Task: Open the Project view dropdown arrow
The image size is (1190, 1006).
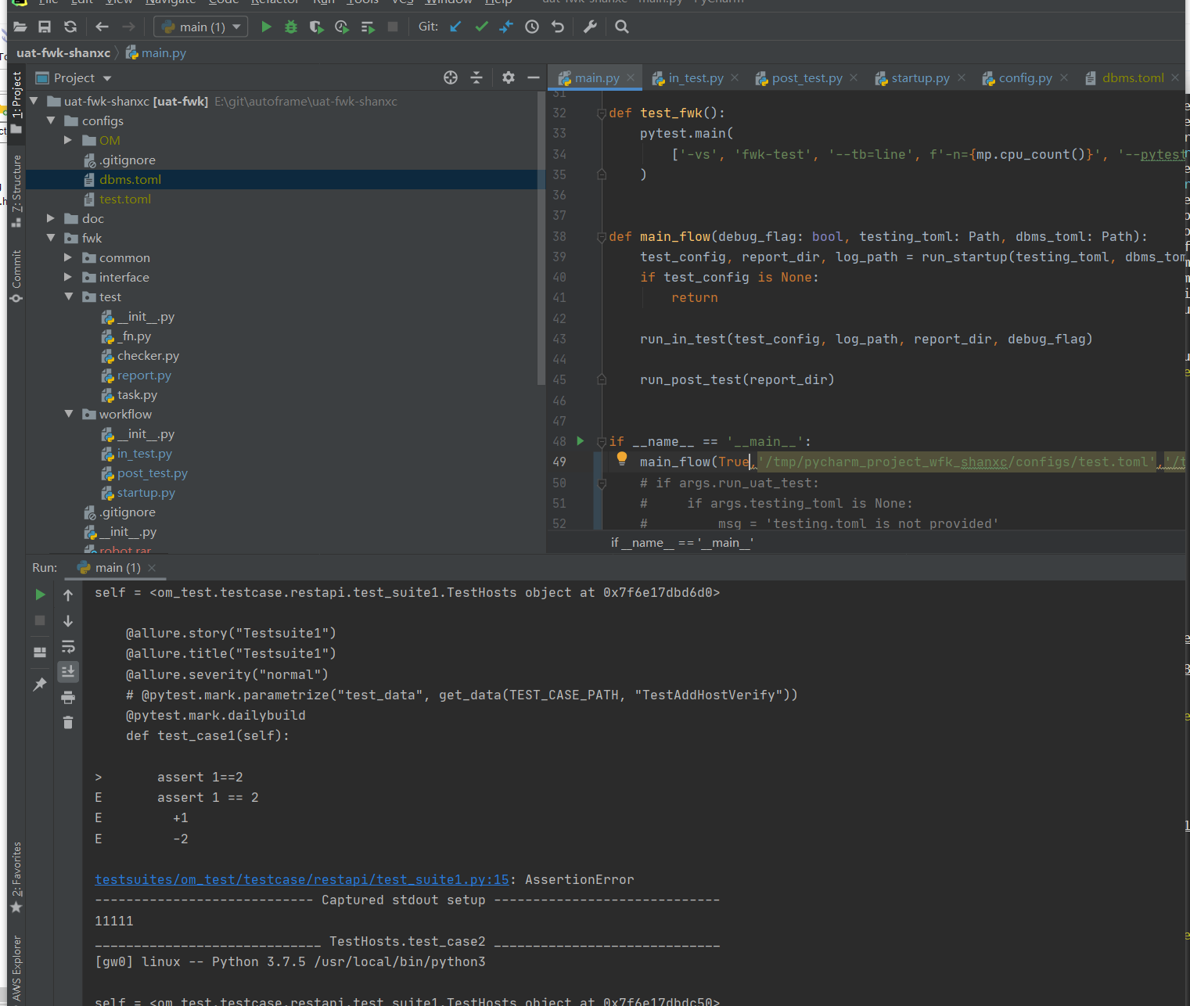Action: [107, 78]
